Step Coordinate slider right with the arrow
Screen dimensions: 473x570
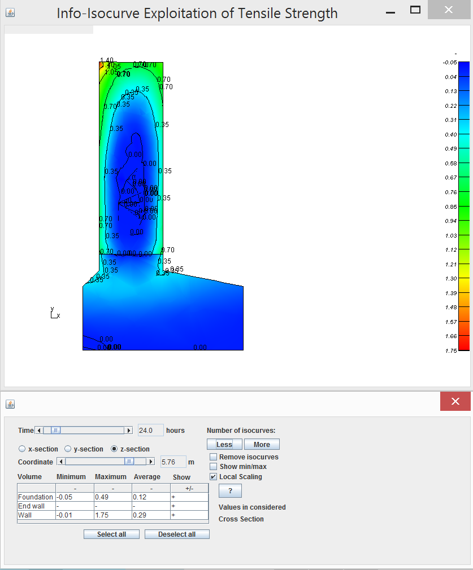click(150, 462)
